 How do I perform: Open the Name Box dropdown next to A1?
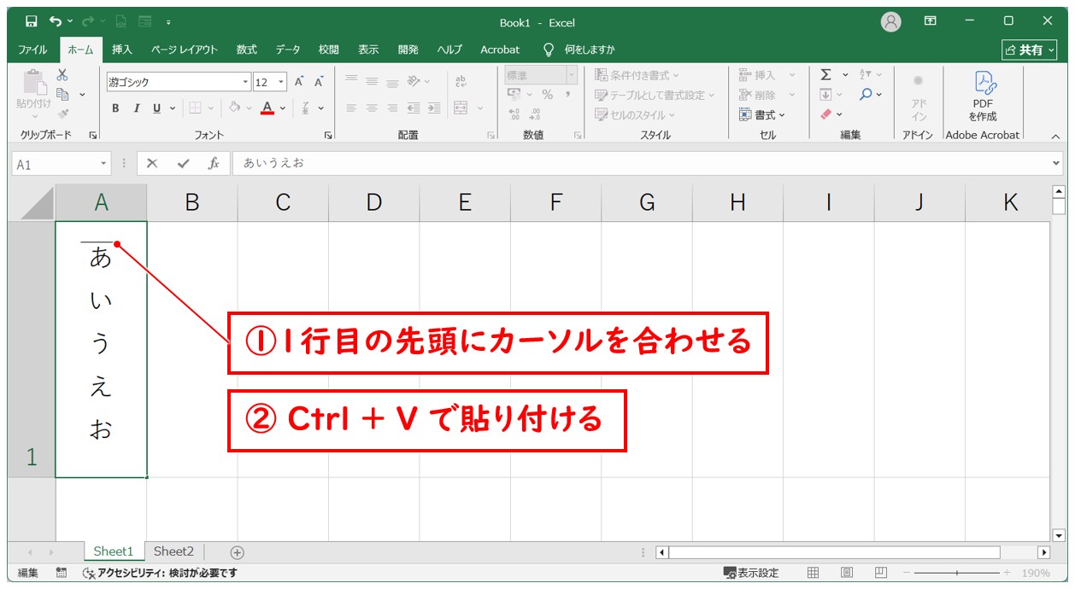104,164
